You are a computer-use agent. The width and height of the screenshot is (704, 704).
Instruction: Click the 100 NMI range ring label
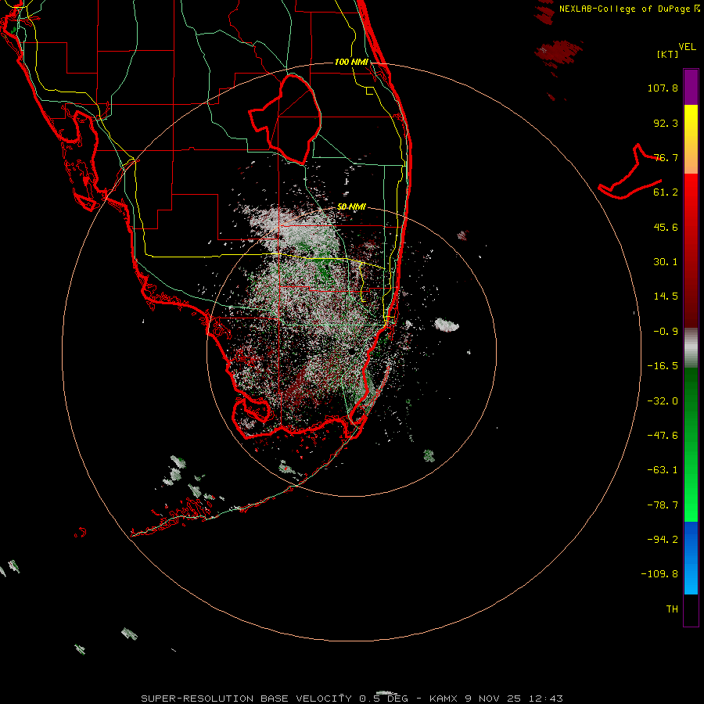point(351,62)
